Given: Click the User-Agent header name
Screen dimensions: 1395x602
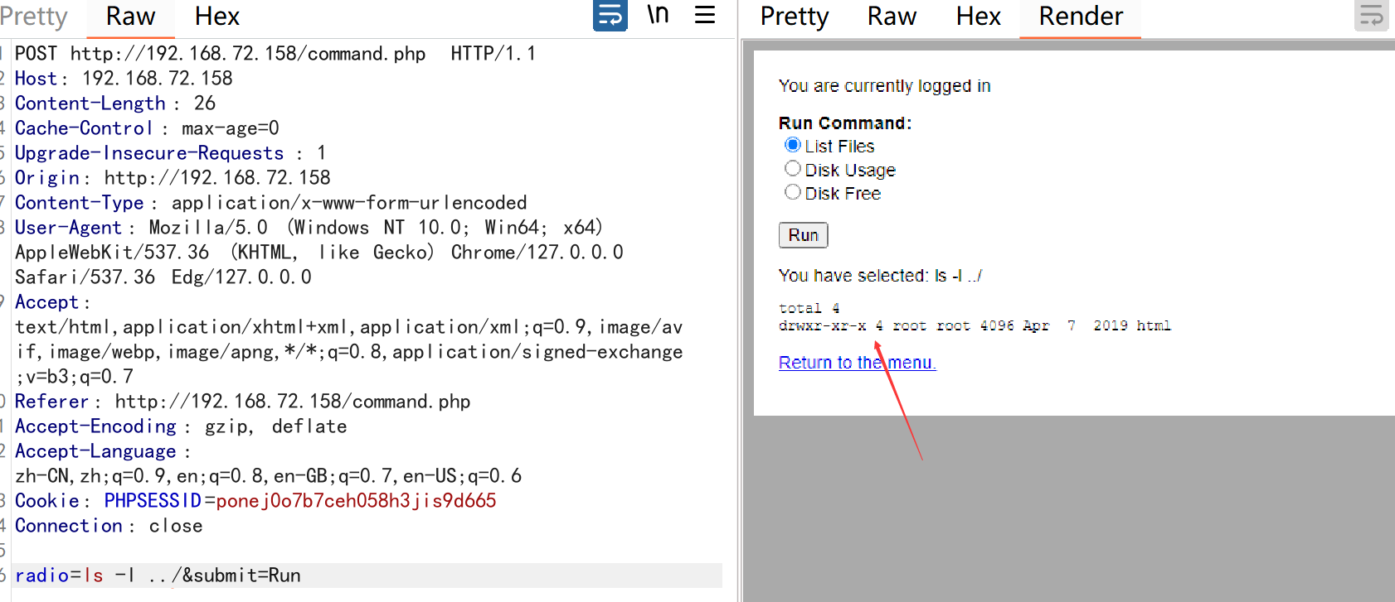Looking at the screenshot, I should click(68, 228).
